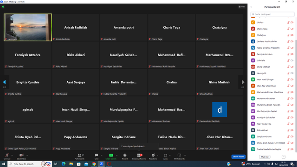
Task: Open video options arrow next to Start Video
Action: tap(27, 155)
